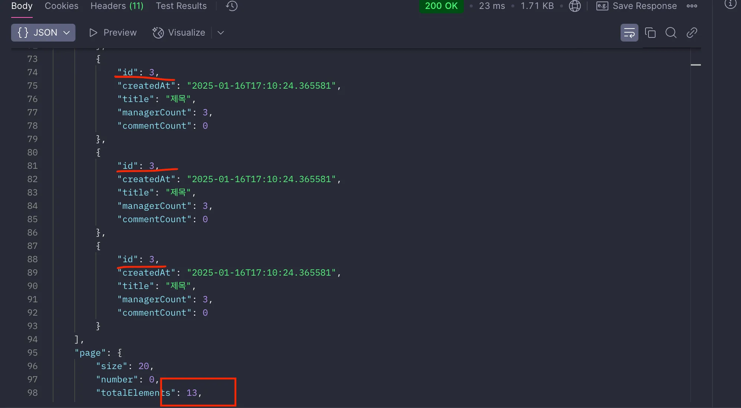Switch to the Cookies tab

click(x=61, y=6)
